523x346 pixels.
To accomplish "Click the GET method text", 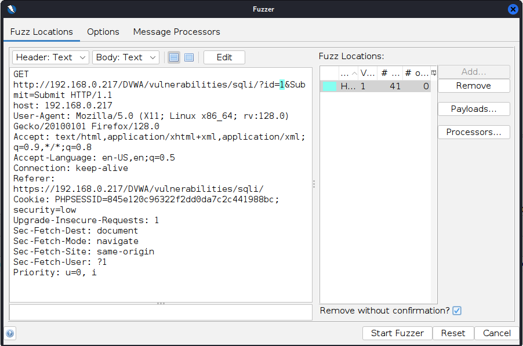I will click(x=21, y=74).
